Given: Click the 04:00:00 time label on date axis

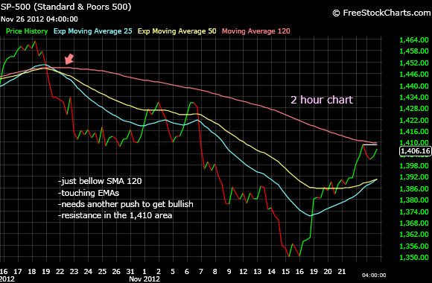Looking at the screenshot, I should click(374, 275).
